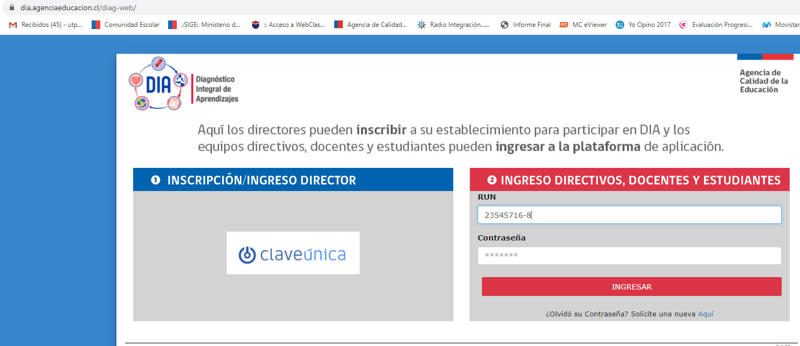Focus the RUN input field
Screen dimensions: 800x346
pos(629,215)
